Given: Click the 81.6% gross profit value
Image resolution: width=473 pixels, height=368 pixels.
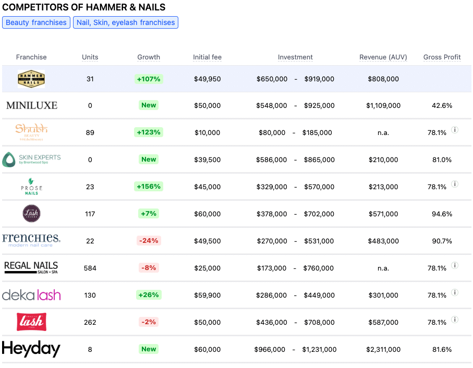Looking at the screenshot, I should click(x=442, y=349).
